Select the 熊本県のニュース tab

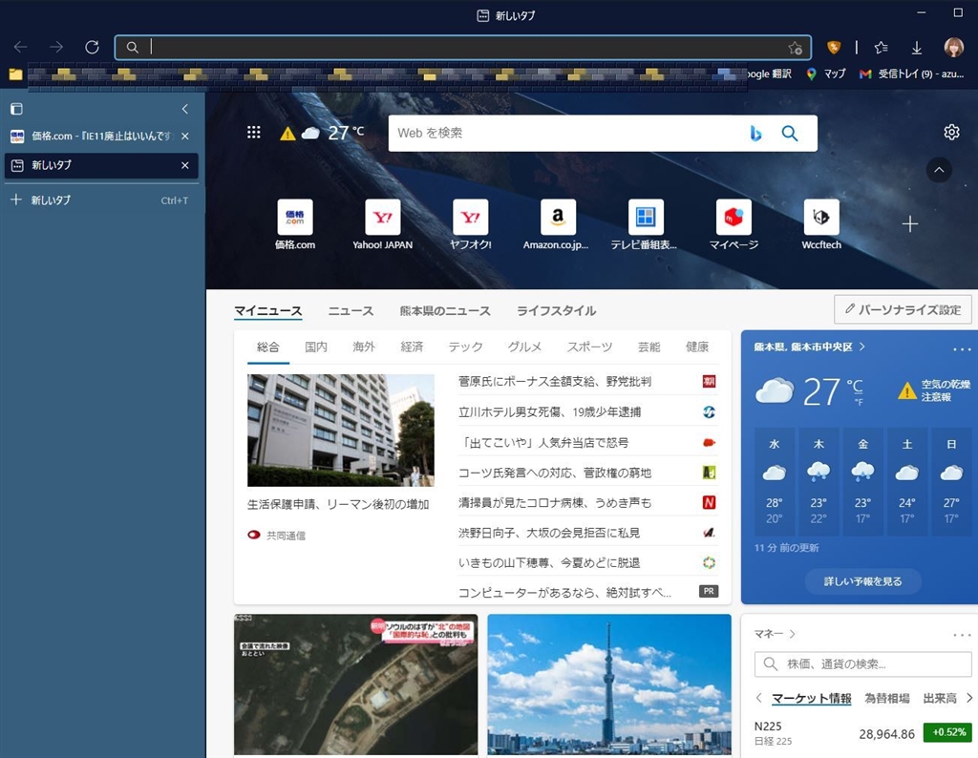445,310
